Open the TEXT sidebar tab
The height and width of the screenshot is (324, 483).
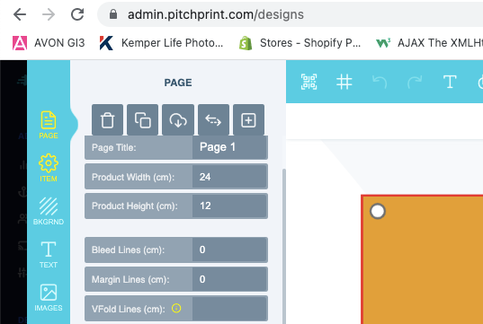[x=49, y=254]
